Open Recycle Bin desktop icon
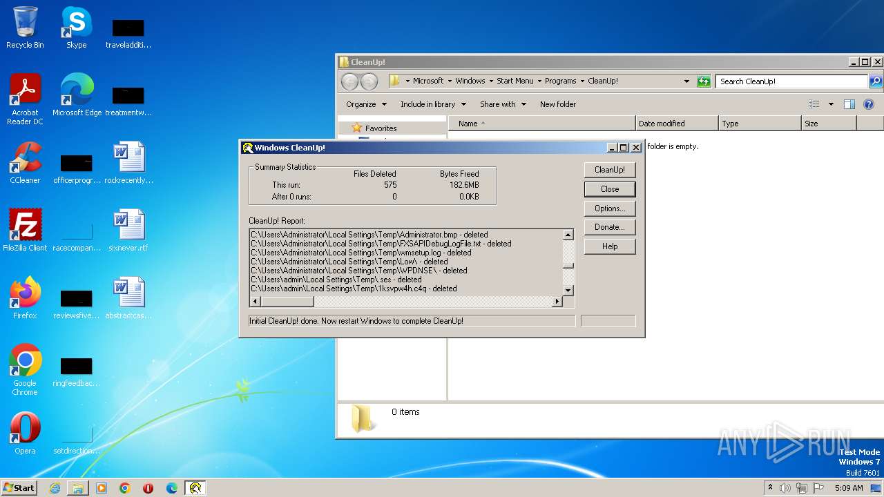 [25, 28]
